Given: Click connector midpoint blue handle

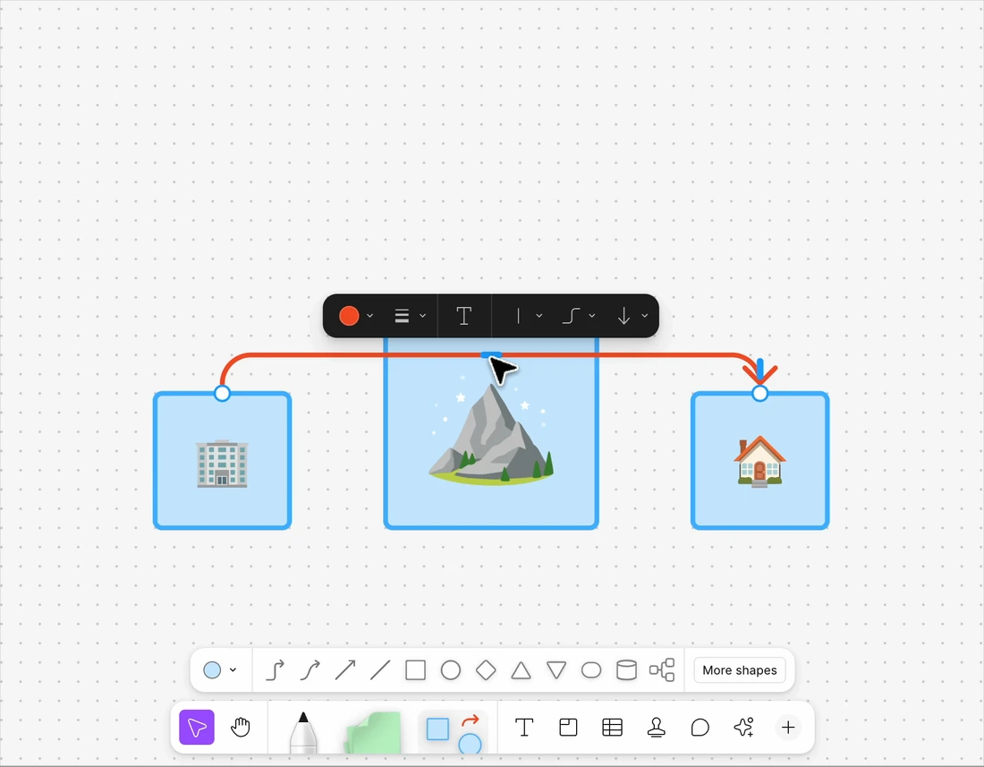Looking at the screenshot, I should [x=491, y=355].
